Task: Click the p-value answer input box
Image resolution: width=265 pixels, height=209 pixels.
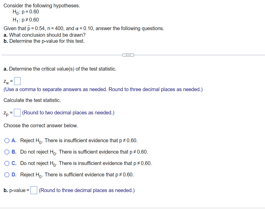Action: (34, 190)
